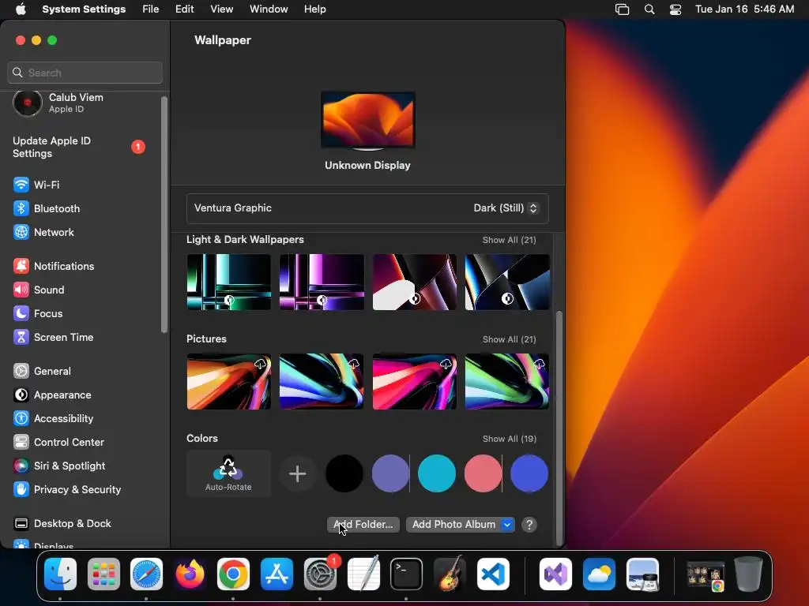Open Control Center settings
Screen dimensions: 809x606
tap(58, 442)
